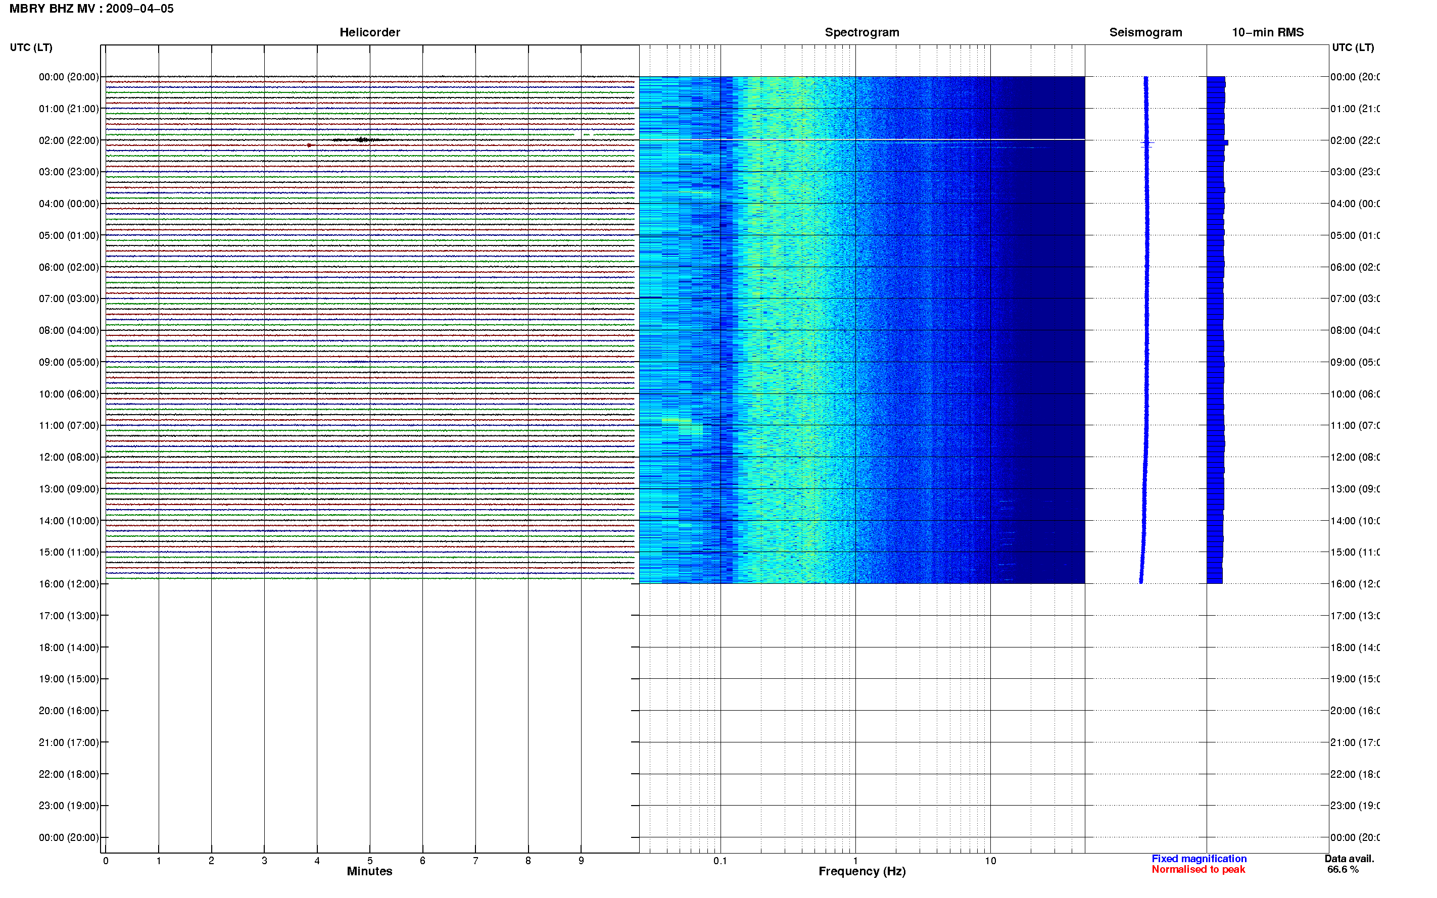Click the small red marker on the helicorder
Viewport: 1437px width, 898px height.
[309, 145]
